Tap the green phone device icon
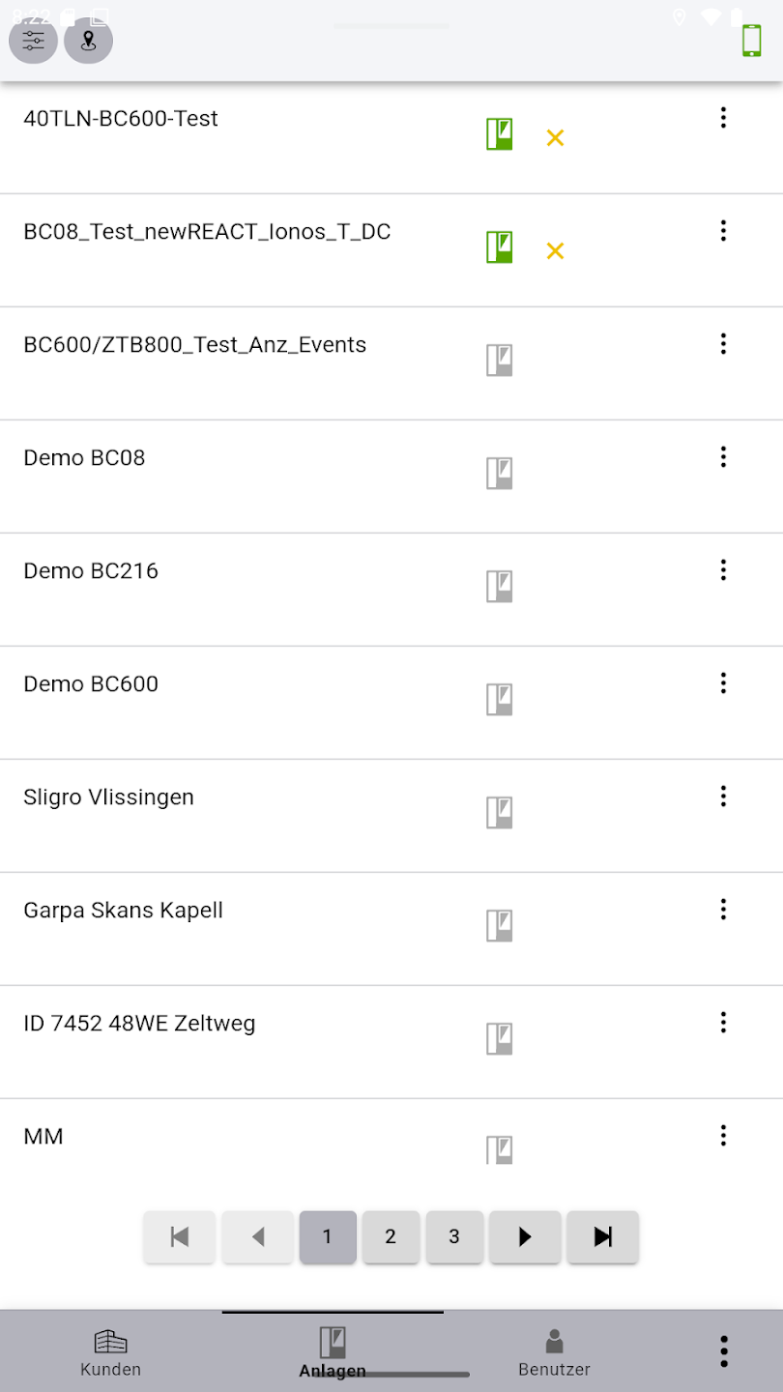 tap(751, 41)
